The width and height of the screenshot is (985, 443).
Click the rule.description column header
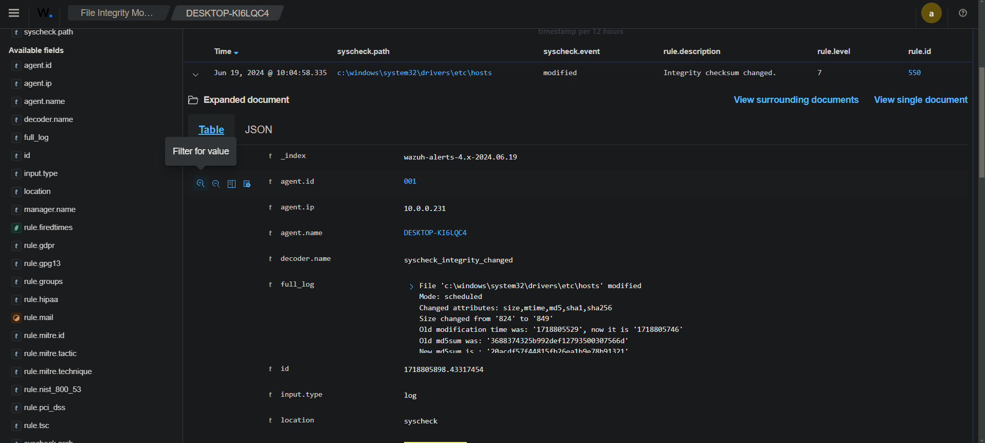[x=691, y=51]
